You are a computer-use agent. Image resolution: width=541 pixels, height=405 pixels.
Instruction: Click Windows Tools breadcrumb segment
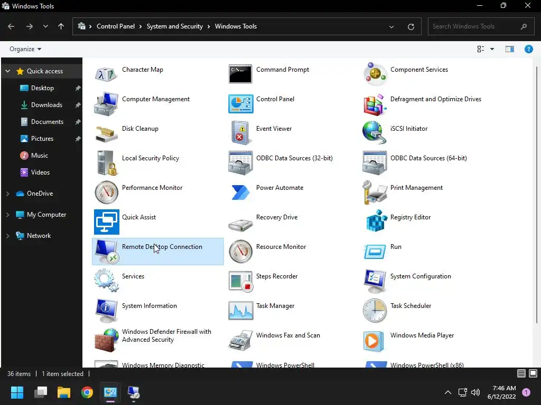click(x=236, y=26)
